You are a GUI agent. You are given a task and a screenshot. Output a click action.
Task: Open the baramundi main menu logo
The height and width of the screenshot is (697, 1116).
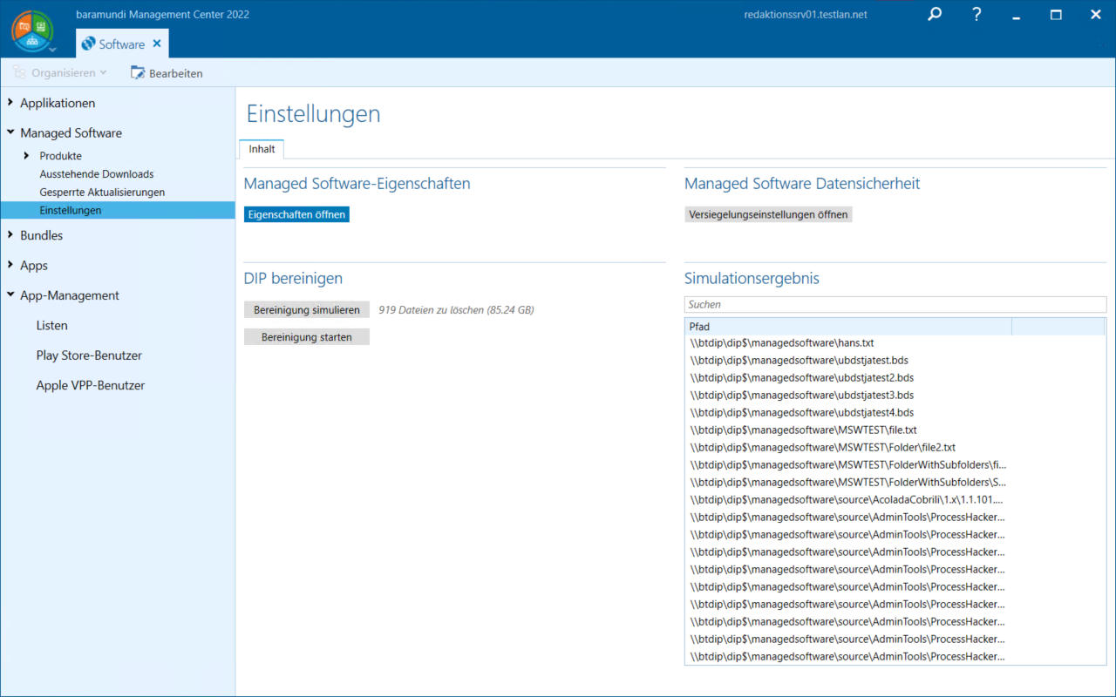pyautogui.click(x=32, y=30)
